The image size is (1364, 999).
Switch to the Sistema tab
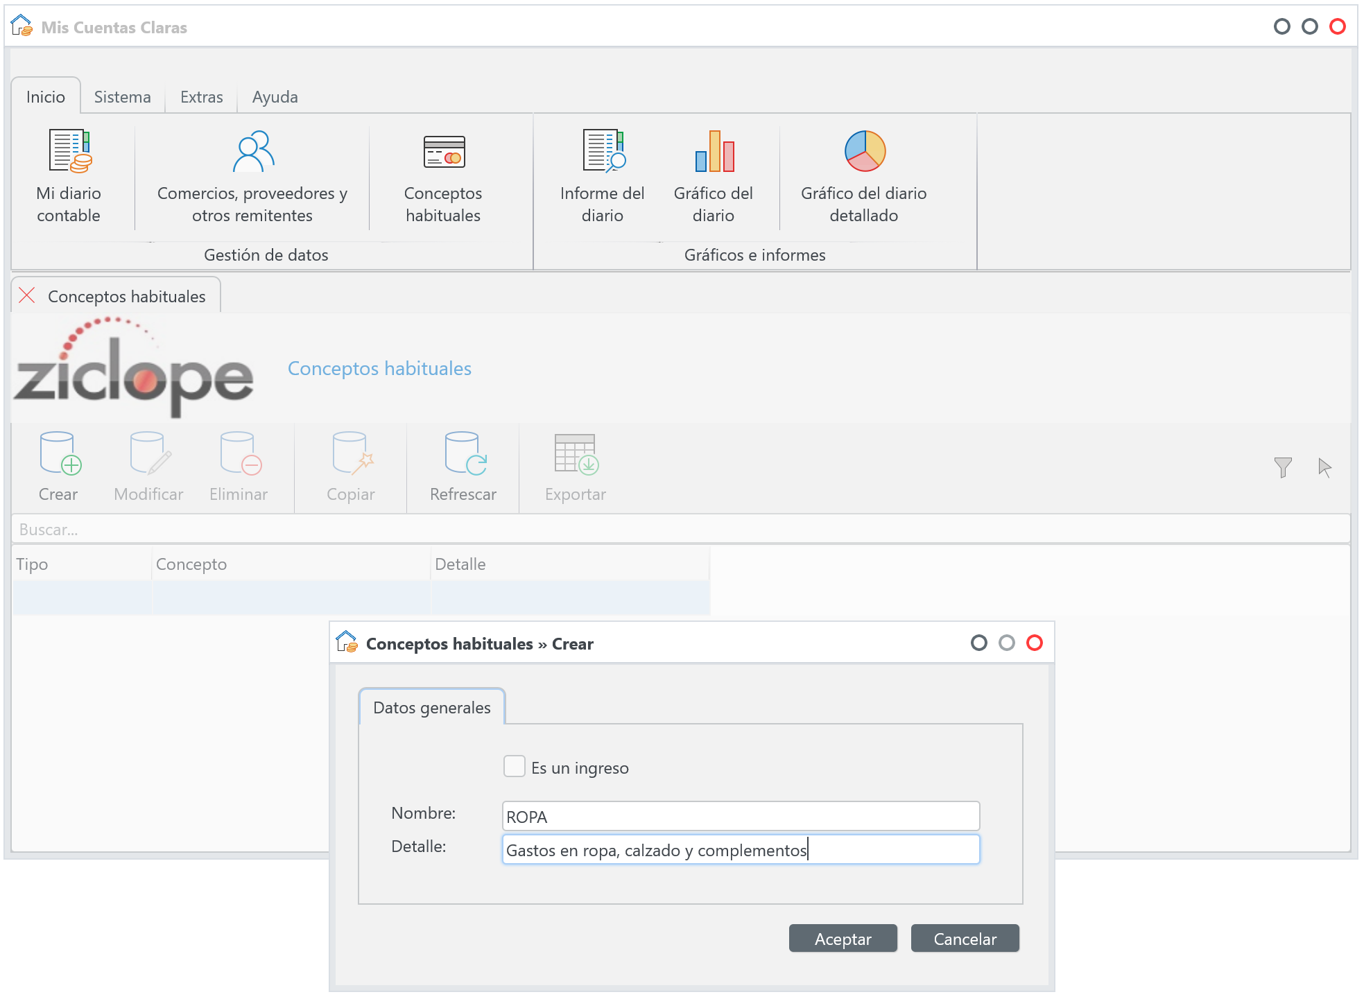click(122, 97)
